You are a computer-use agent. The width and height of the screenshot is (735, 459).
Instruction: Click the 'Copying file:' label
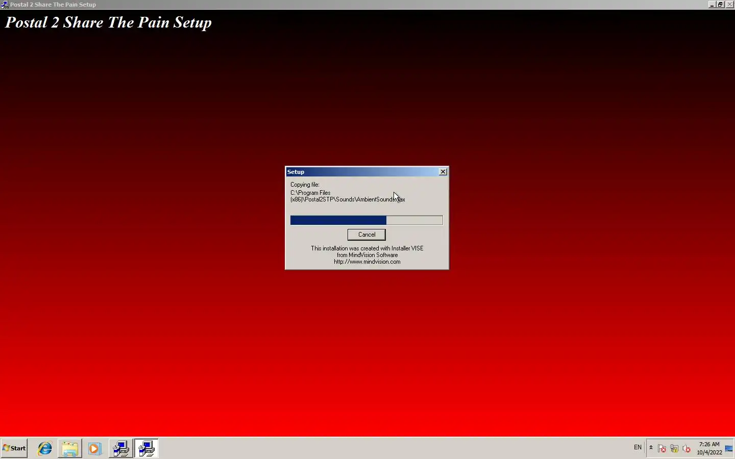pos(305,185)
